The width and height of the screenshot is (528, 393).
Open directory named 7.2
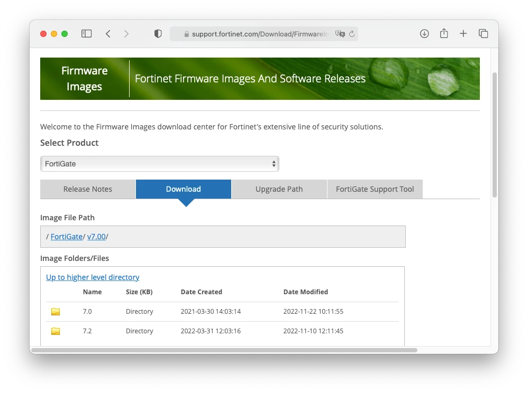click(x=87, y=331)
